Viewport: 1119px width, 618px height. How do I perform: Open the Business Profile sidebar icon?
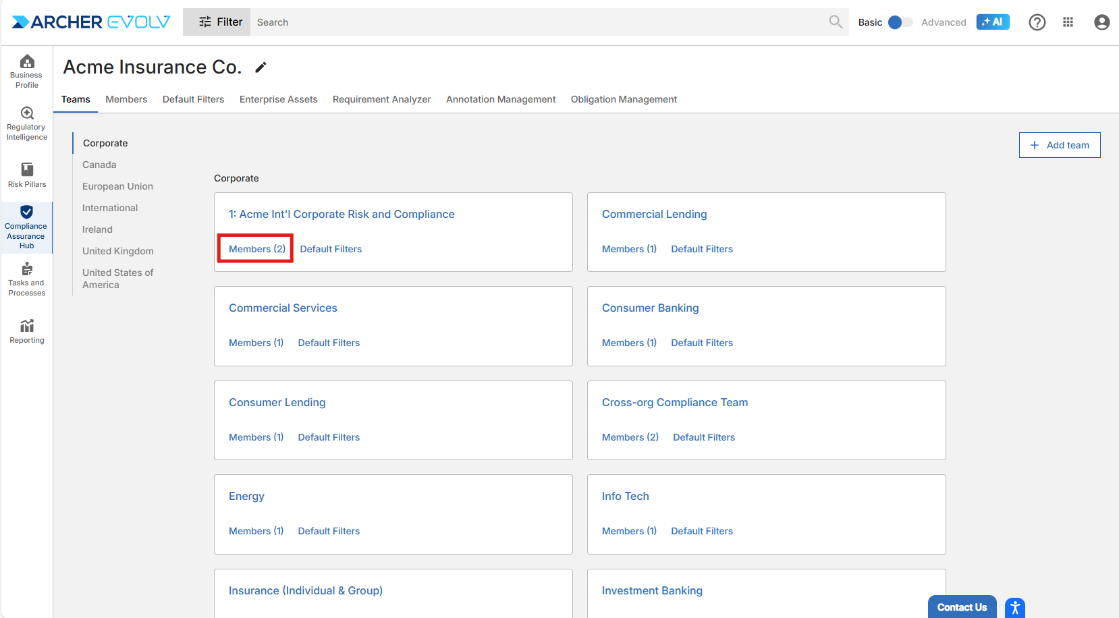pyautogui.click(x=27, y=71)
